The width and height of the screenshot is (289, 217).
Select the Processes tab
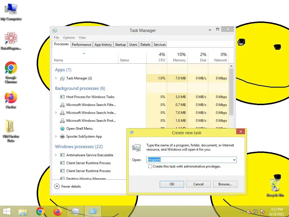coord(61,44)
